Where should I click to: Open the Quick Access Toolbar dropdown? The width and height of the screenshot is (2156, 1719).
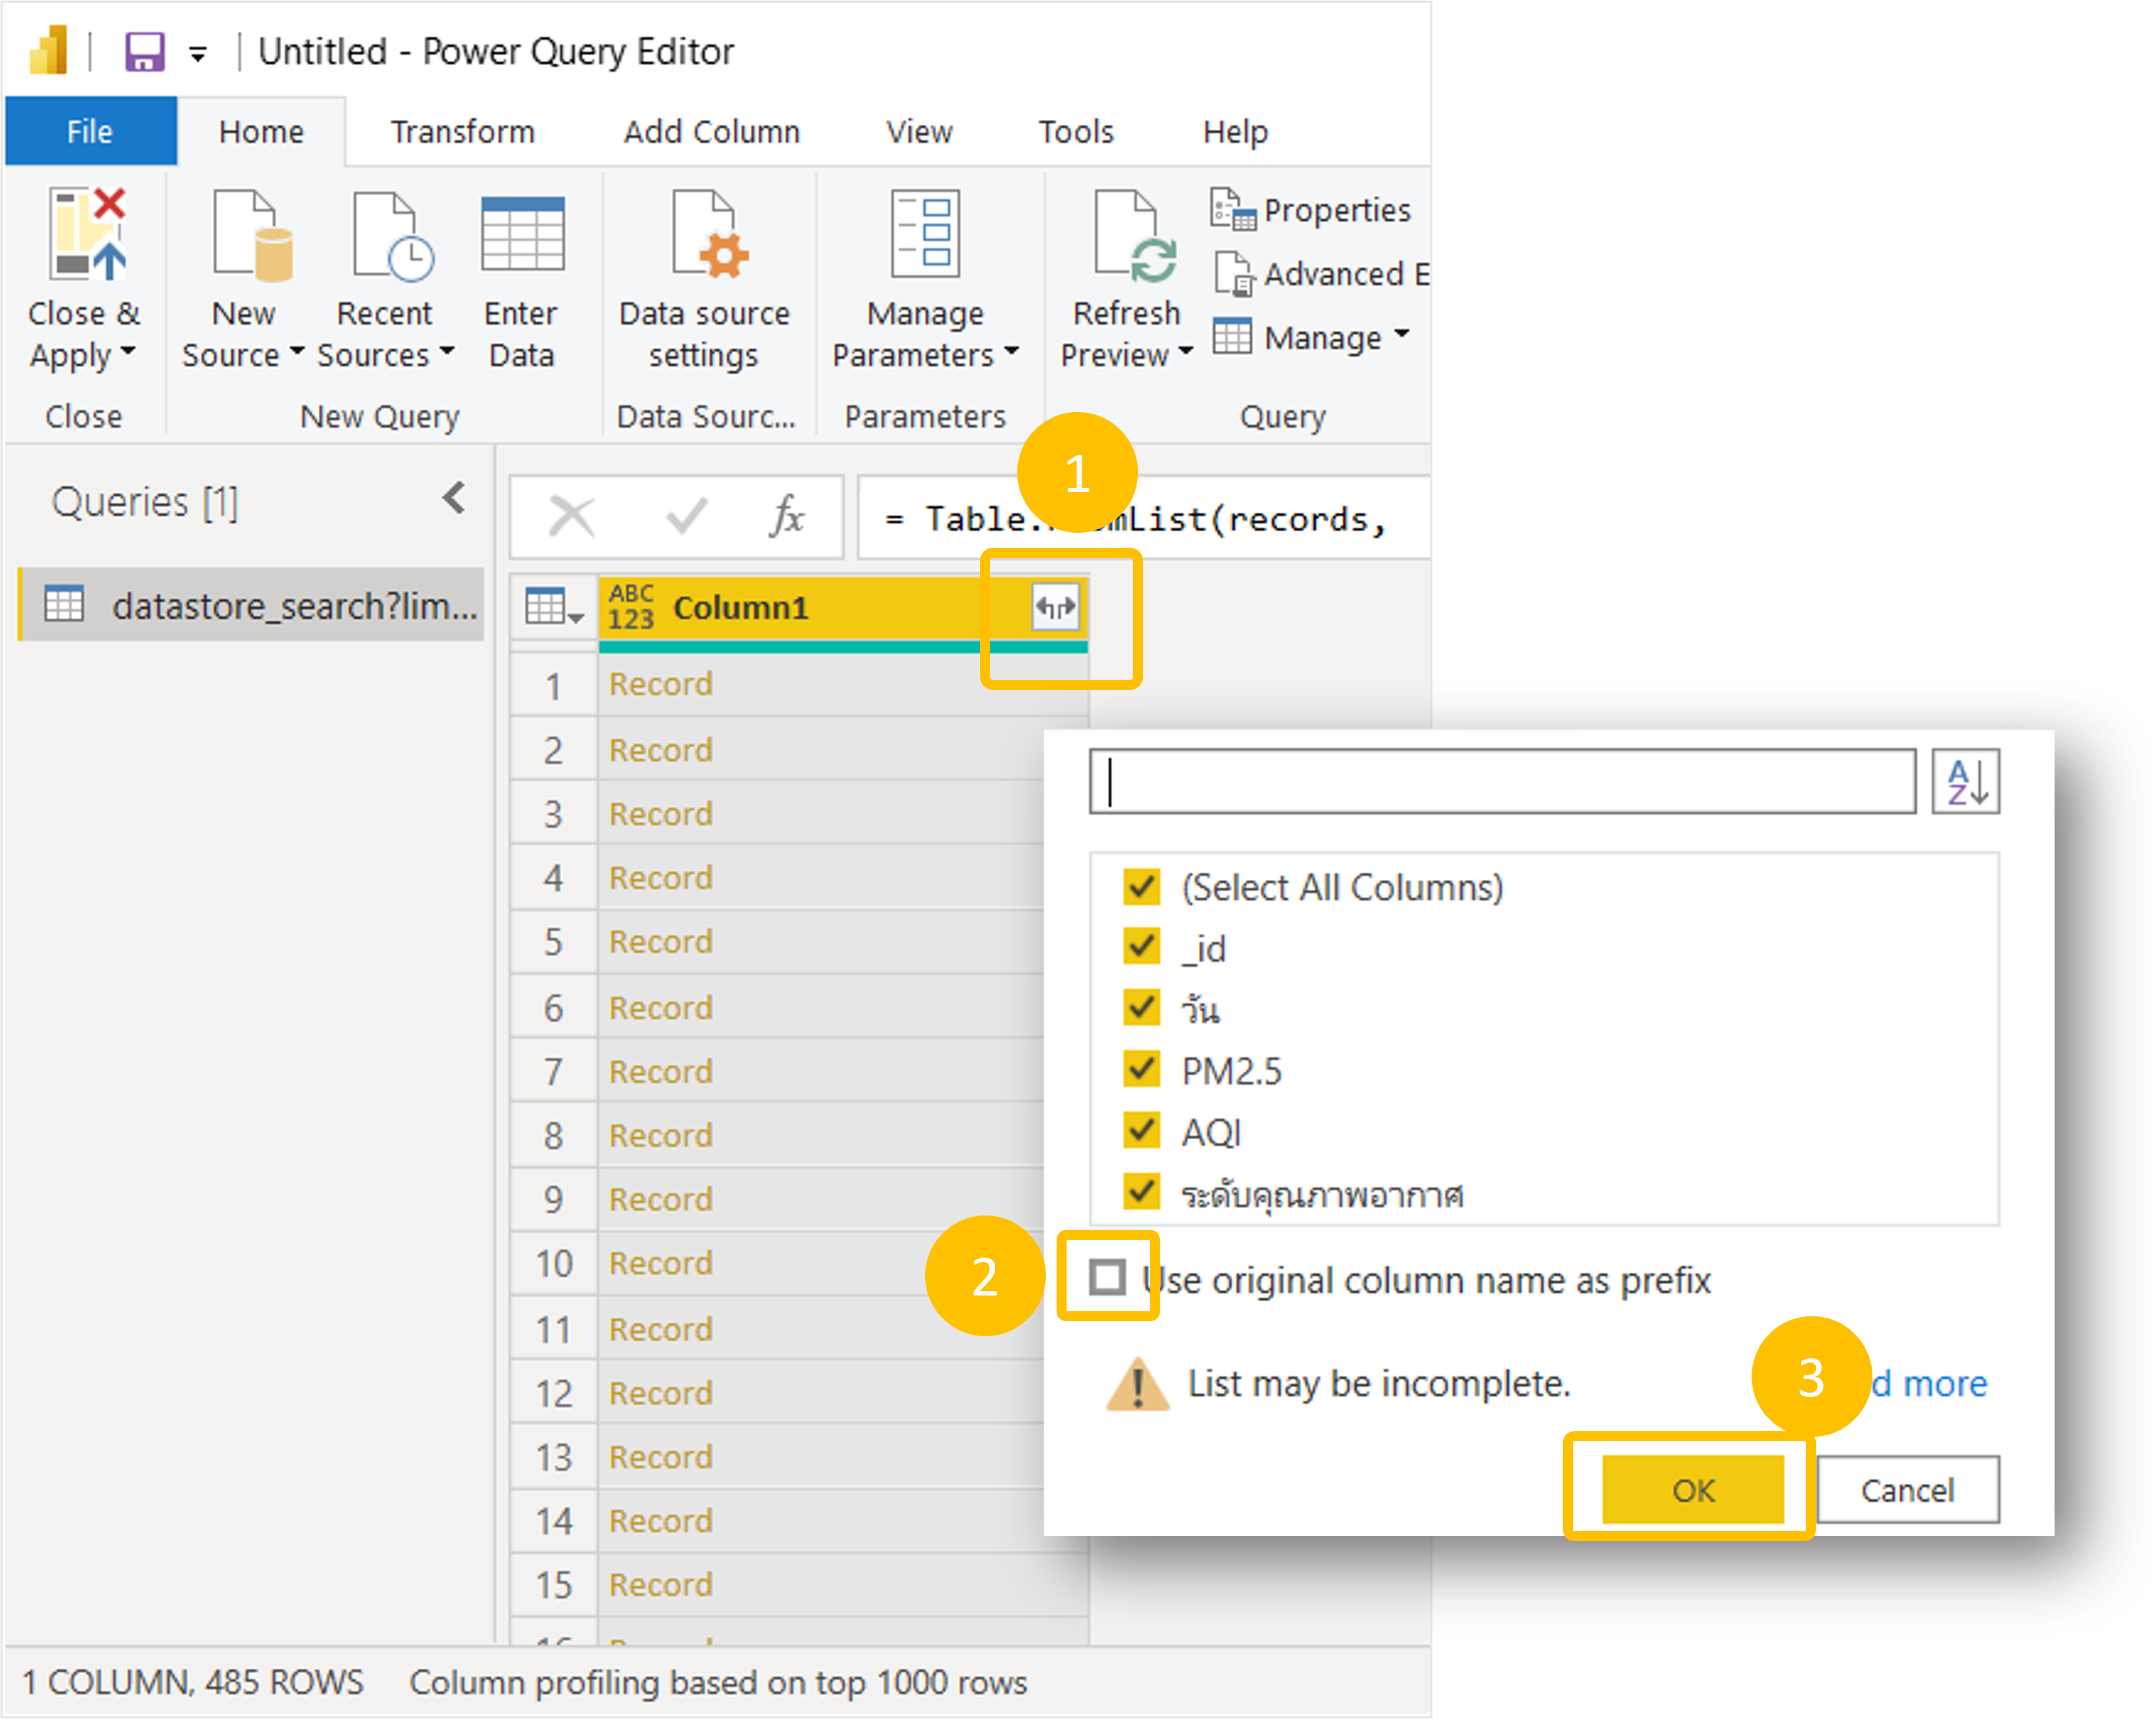point(198,55)
